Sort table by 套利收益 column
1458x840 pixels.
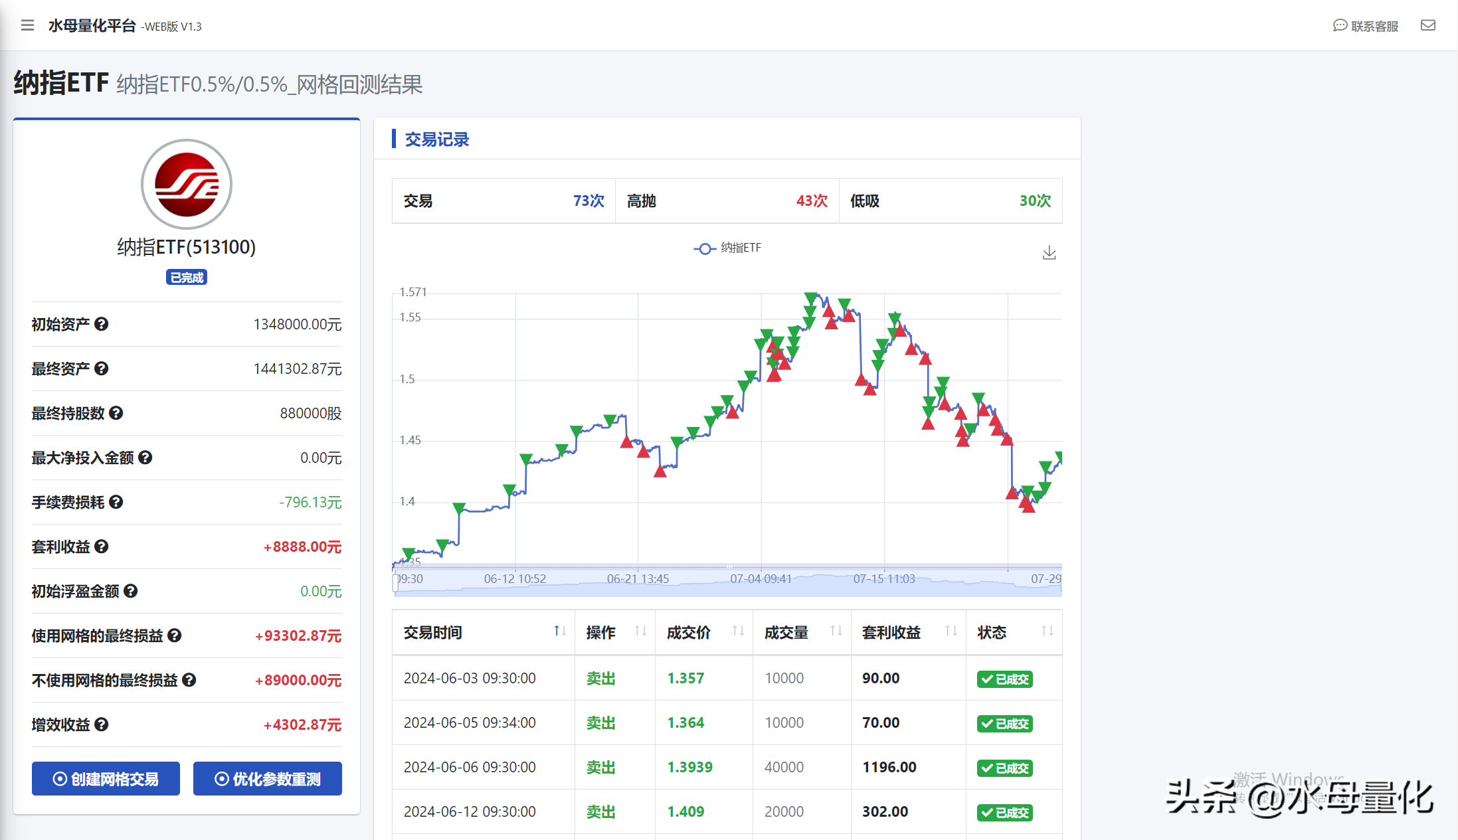(951, 631)
